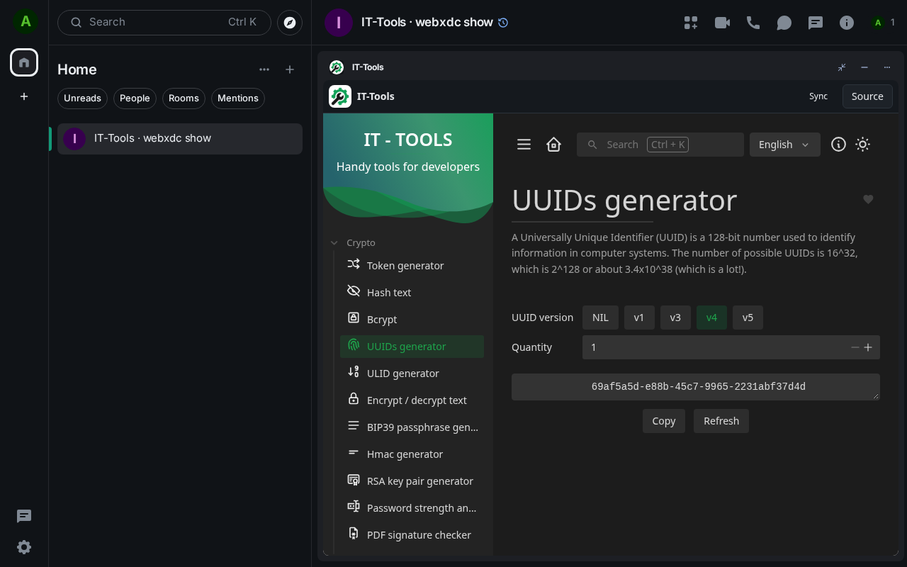Open the explore rooms compass icon
Screen dimensions: 907x567
290,23
